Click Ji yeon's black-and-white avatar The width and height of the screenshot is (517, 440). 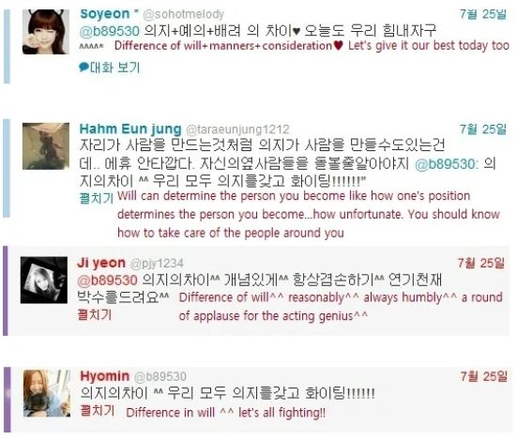coord(44,280)
